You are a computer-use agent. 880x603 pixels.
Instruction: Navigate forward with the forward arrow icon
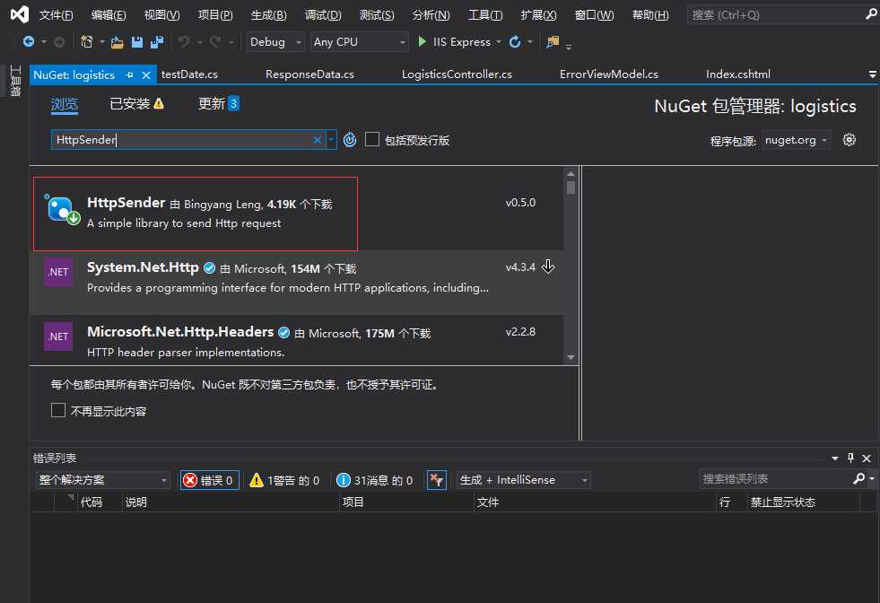click(59, 41)
